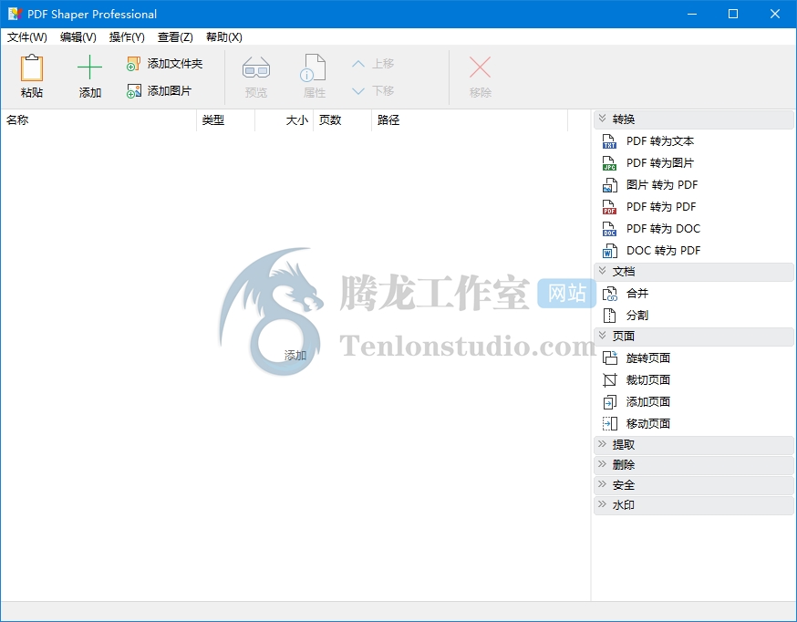This screenshot has width=797, height=622.
Task: Click the 合并 merge icon
Action: [609, 294]
